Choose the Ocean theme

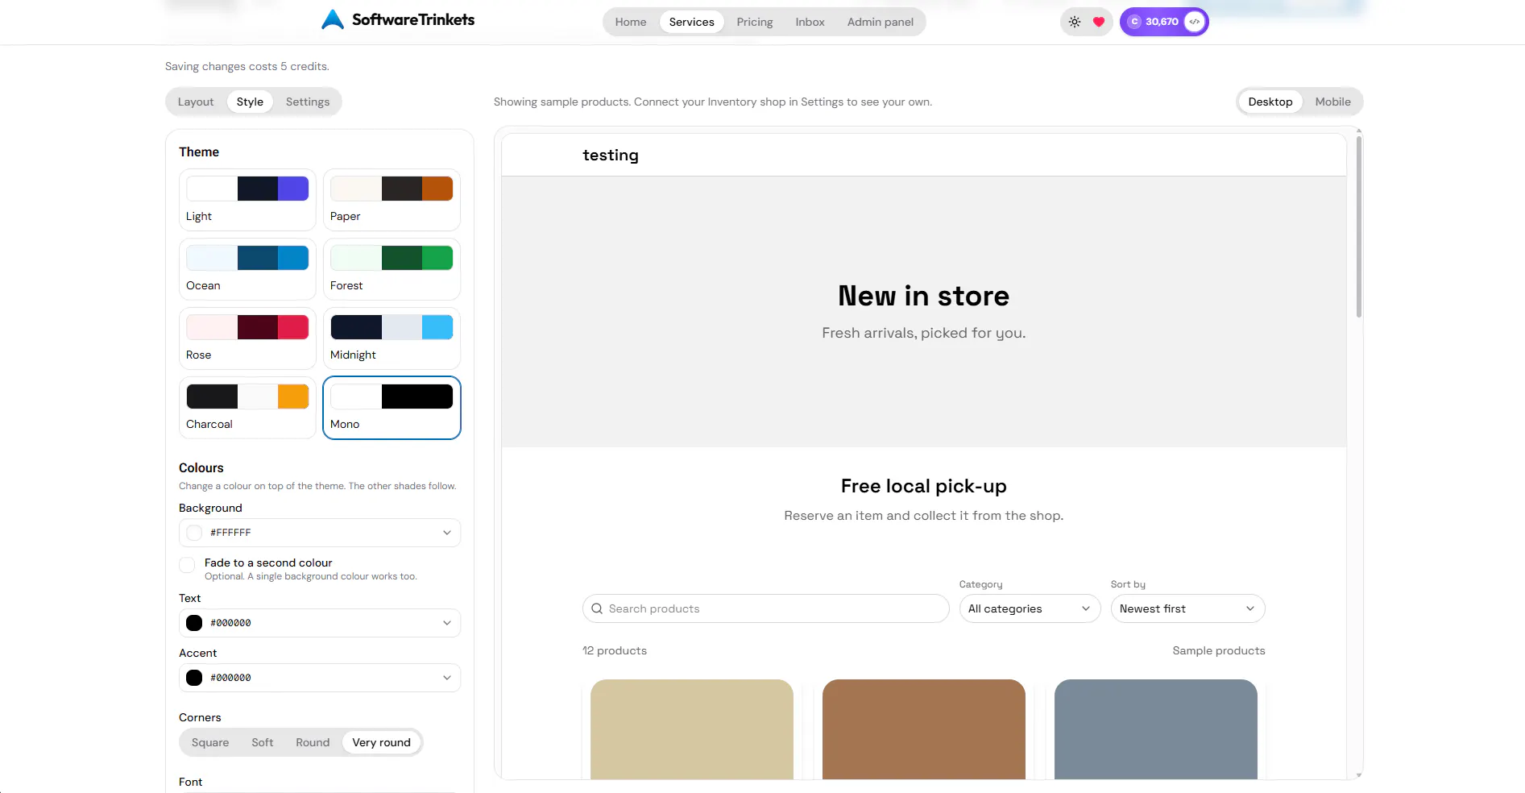click(247, 269)
